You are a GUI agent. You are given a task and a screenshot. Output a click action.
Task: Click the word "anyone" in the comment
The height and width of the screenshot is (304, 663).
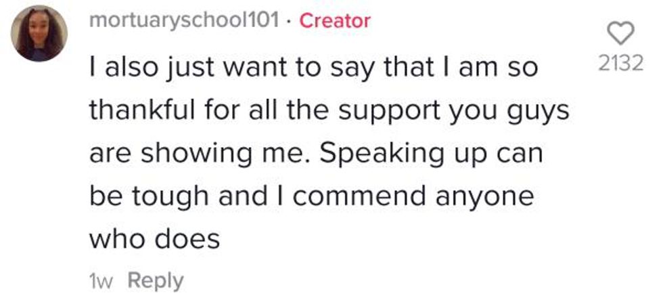pyautogui.click(x=485, y=198)
